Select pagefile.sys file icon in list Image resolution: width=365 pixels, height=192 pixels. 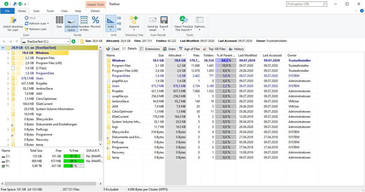click(x=109, y=81)
